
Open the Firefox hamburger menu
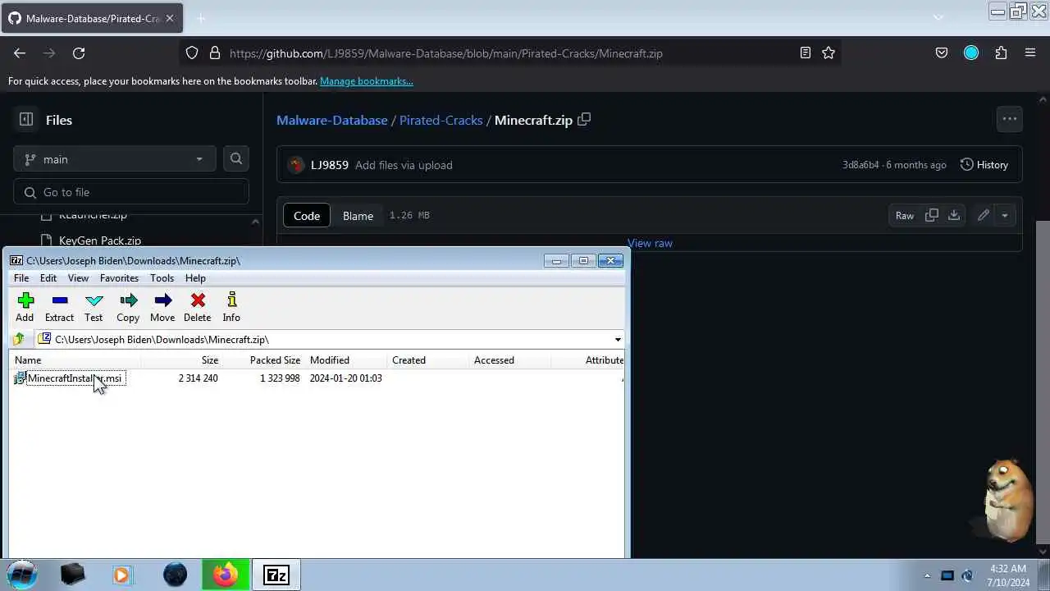[x=1030, y=53]
